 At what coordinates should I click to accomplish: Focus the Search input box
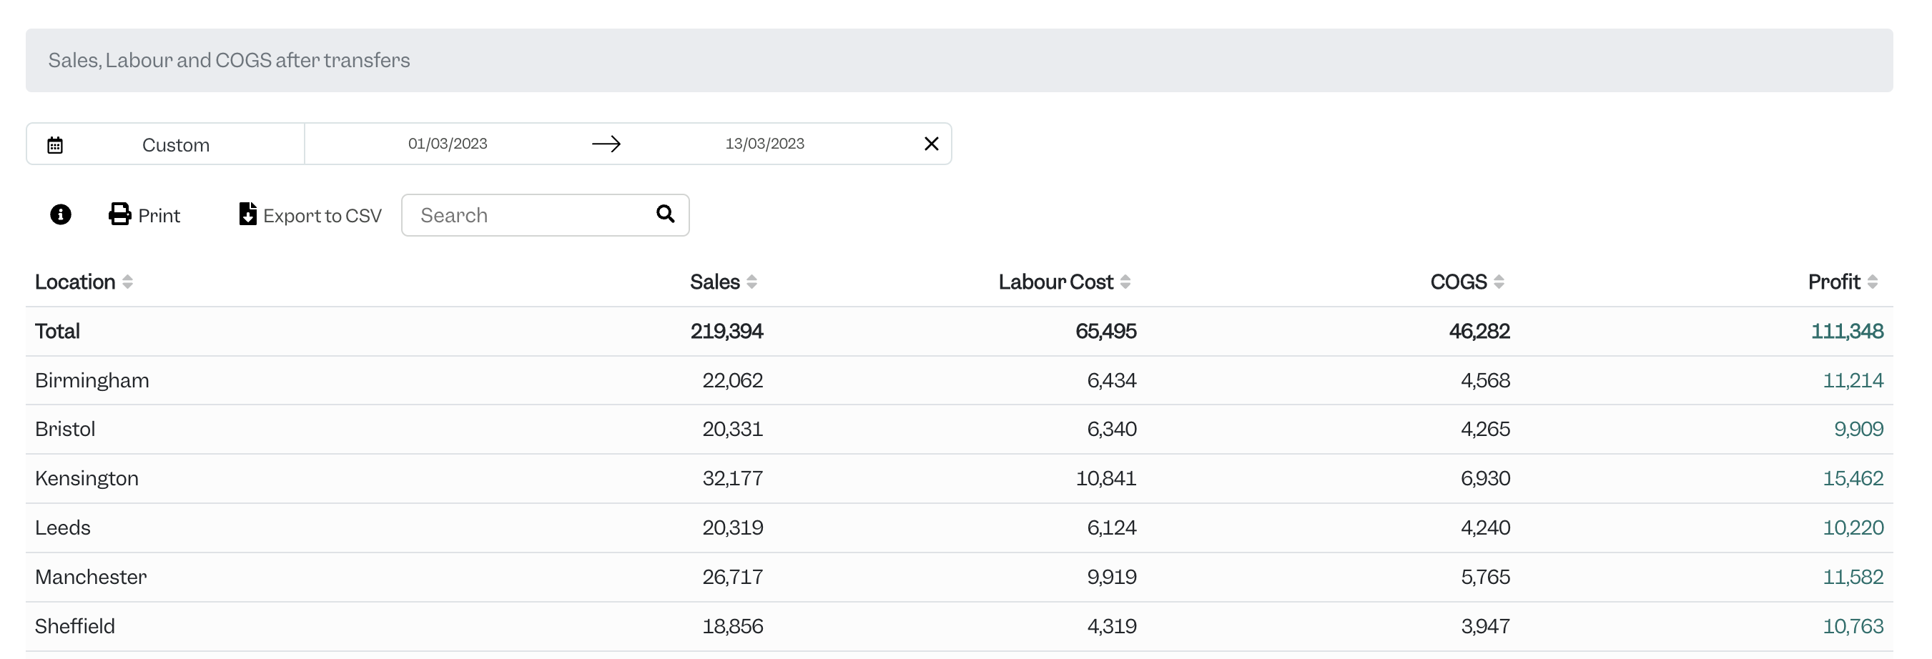[546, 215]
